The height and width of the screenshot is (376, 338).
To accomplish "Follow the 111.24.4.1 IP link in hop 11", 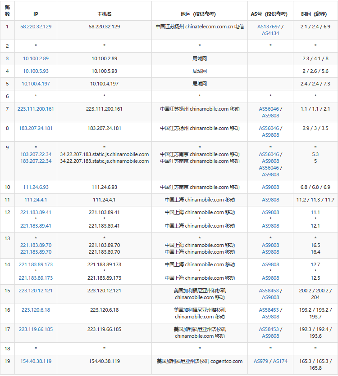I will [x=36, y=200].
